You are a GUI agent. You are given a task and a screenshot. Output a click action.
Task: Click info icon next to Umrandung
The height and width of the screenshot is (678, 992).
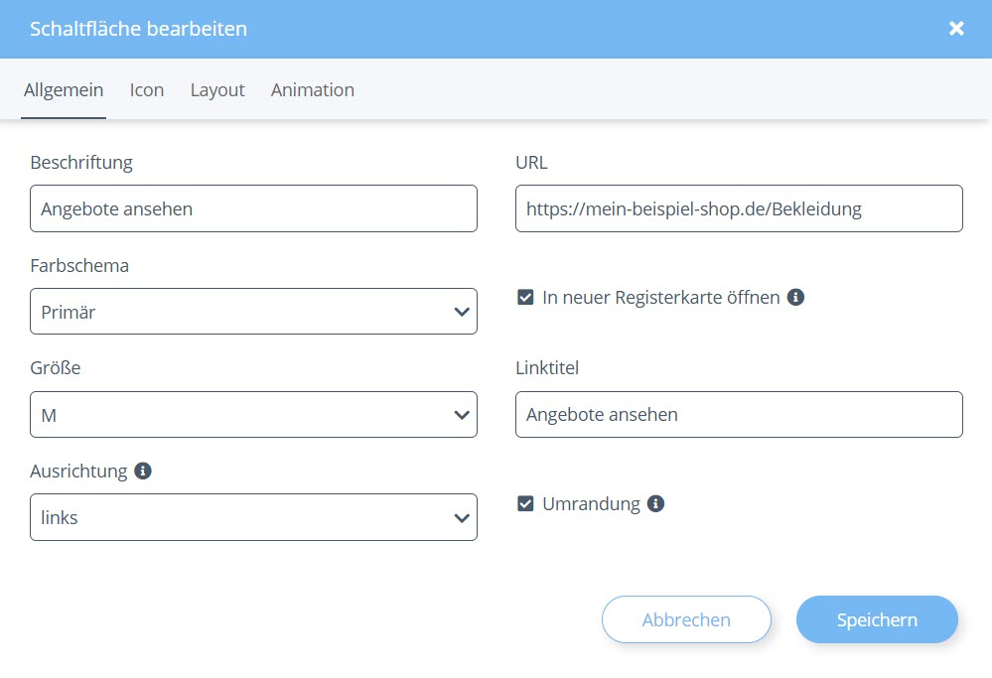click(x=655, y=503)
